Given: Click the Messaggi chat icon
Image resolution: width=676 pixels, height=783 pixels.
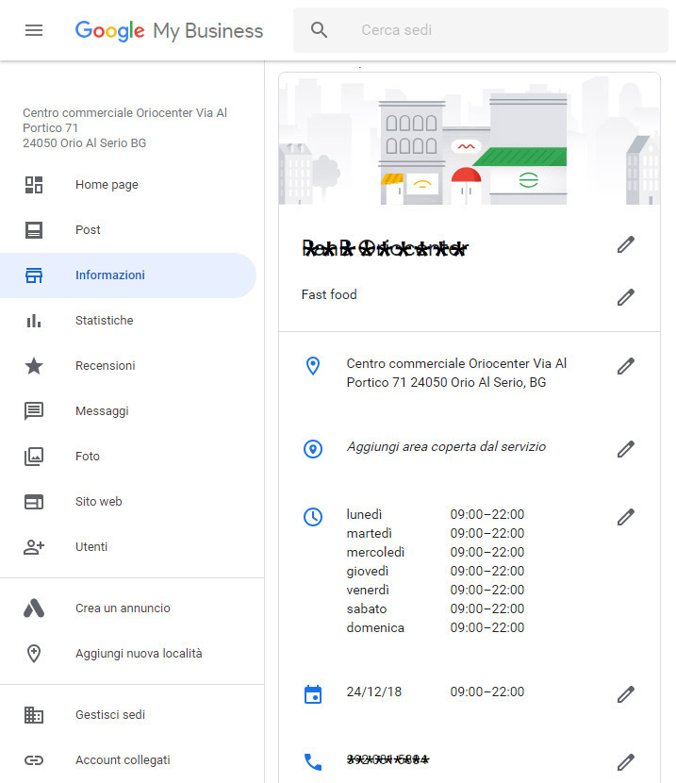Looking at the screenshot, I should tap(34, 411).
